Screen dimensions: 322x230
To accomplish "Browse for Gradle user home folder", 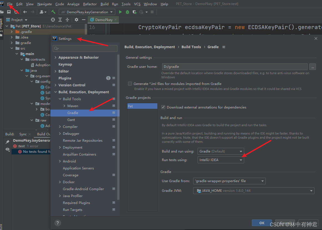I will 313,67.
